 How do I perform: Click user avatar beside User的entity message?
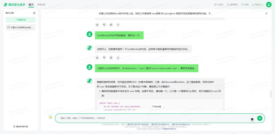pyautogui.click(x=89, y=34)
